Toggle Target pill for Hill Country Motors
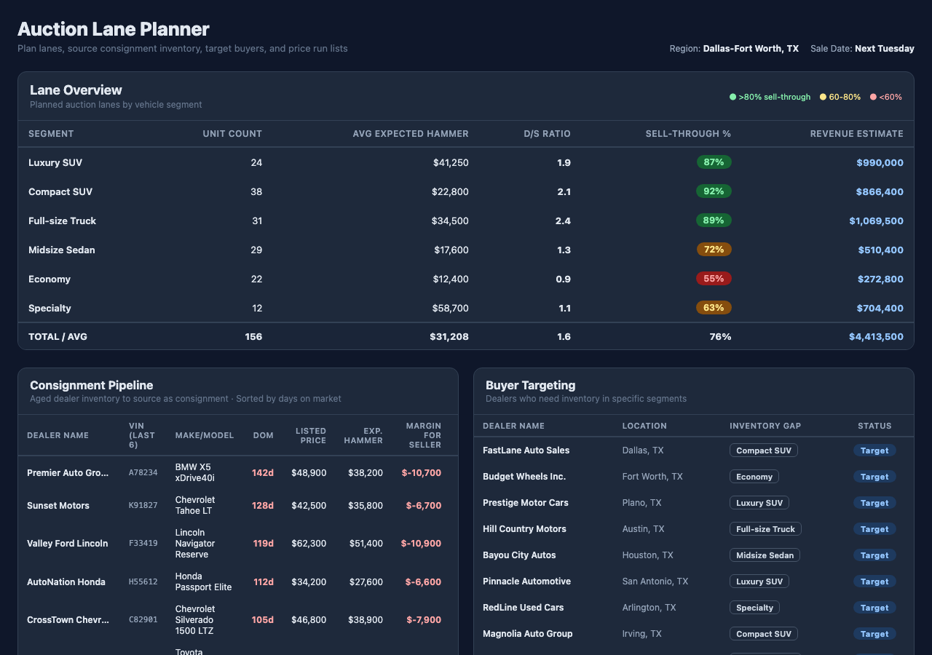This screenshot has width=932, height=655. pos(874,528)
